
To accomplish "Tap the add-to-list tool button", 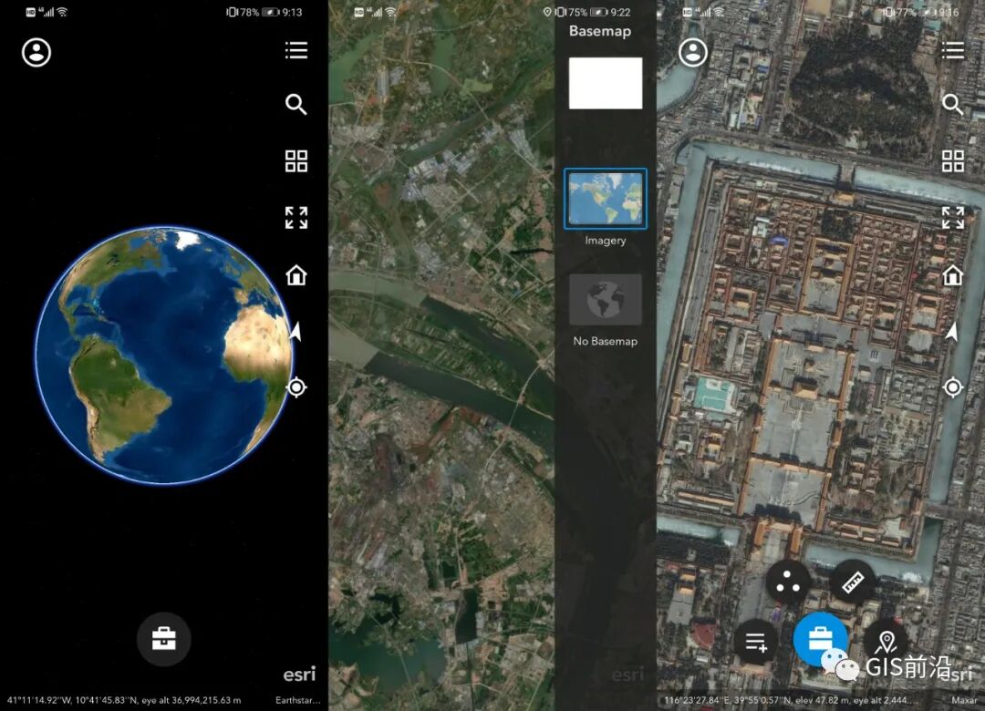I will [x=756, y=643].
